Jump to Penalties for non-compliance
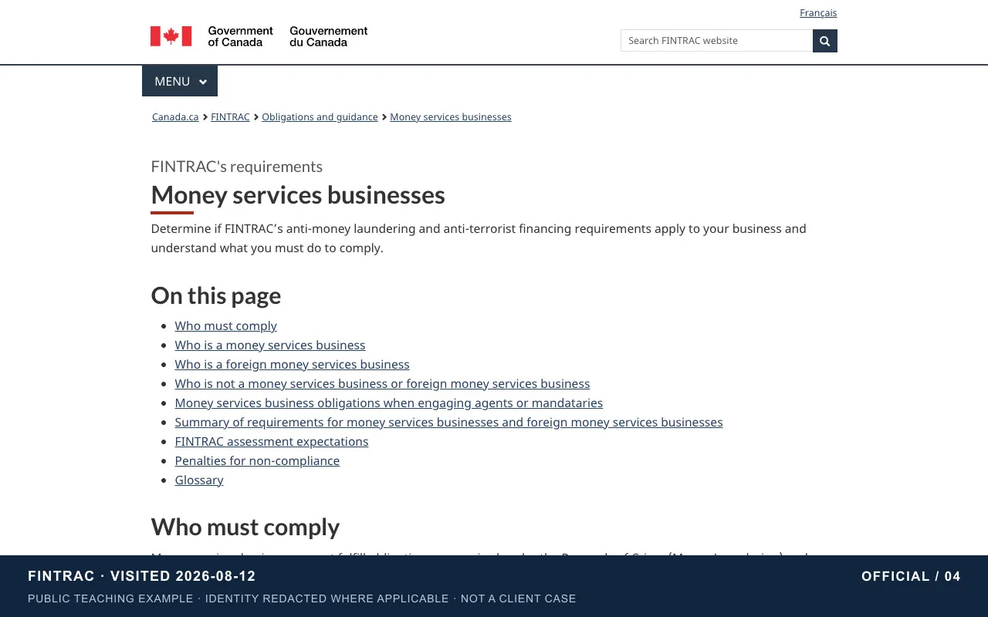Viewport: 988px width, 617px height. click(257, 461)
